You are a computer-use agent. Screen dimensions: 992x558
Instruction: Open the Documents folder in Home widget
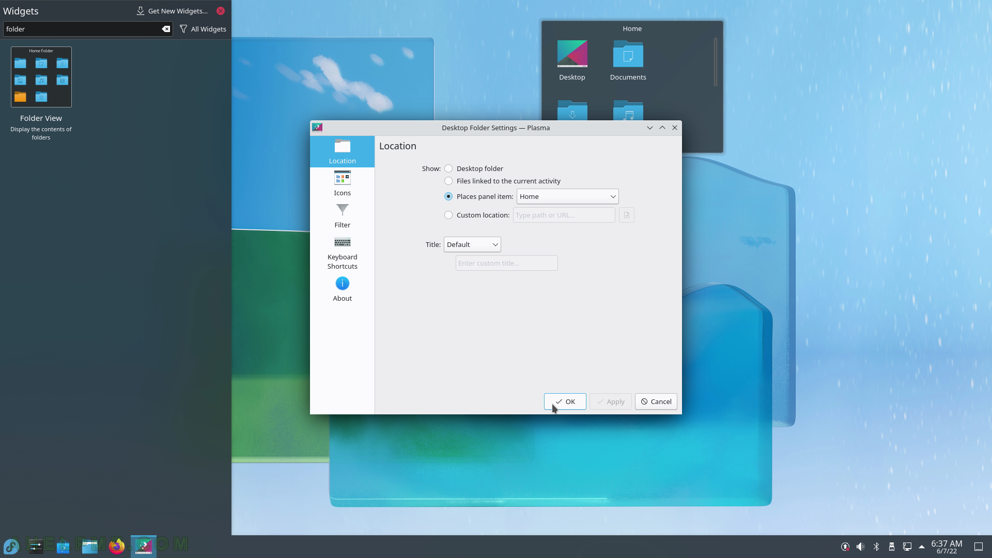tap(628, 60)
